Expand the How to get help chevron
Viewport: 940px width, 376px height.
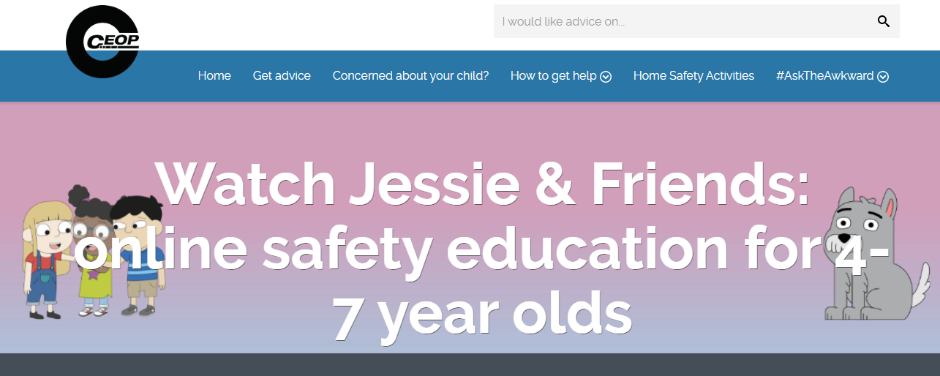(606, 77)
